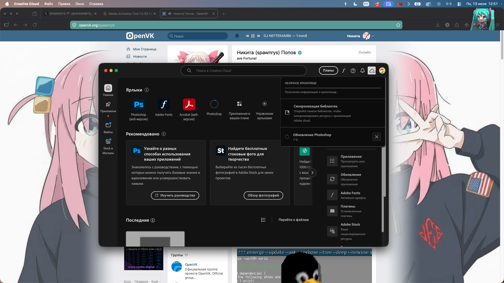Switch to Adobe Activation Tool tab
The width and height of the screenshot is (504, 283).
(130, 14)
